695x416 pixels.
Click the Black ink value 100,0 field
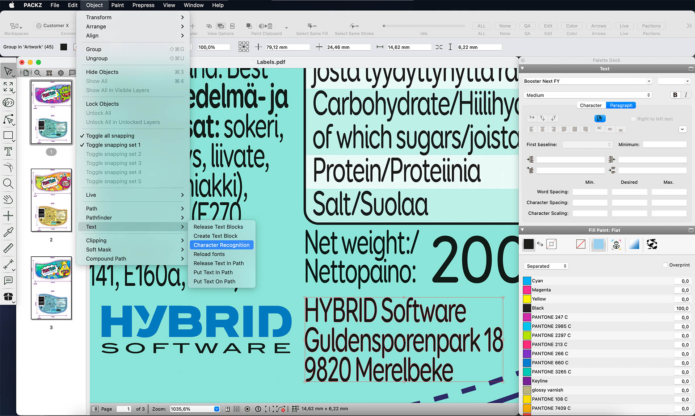(x=682, y=308)
